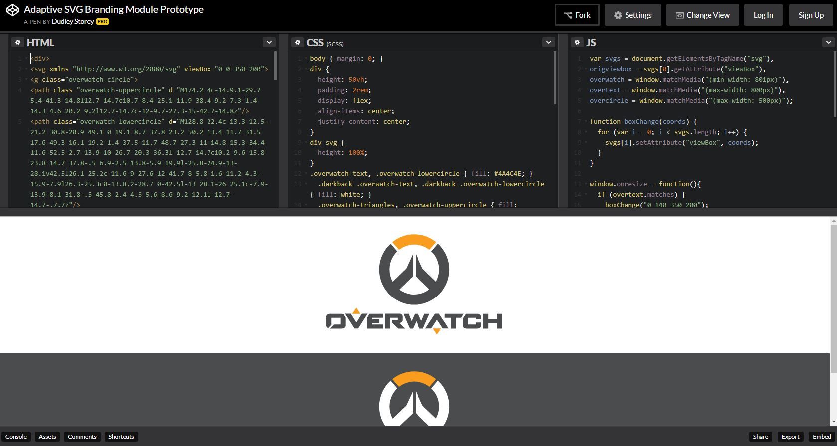Click the 'align-items: center;' CSS line
837x446 pixels.
[356, 111]
